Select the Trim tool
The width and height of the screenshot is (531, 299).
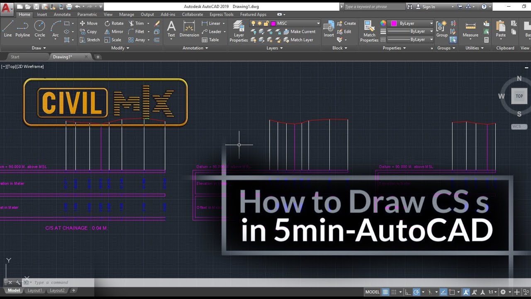click(136, 23)
